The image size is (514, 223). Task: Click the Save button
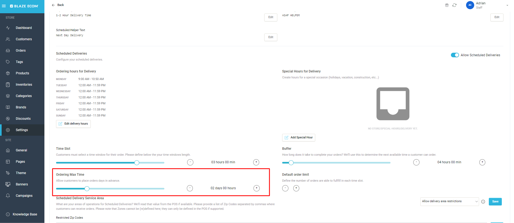(x=495, y=202)
